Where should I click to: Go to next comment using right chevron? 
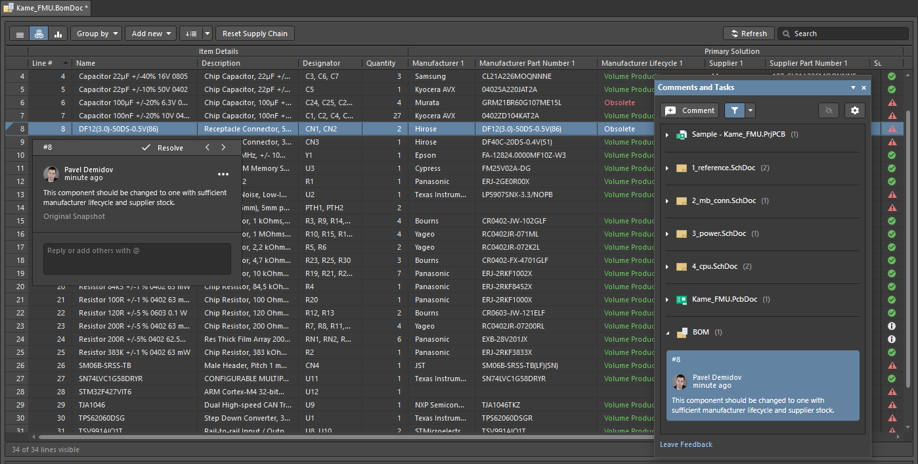click(223, 148)
